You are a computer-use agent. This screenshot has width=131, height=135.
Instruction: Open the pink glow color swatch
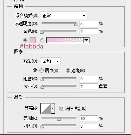click(32, 40)
